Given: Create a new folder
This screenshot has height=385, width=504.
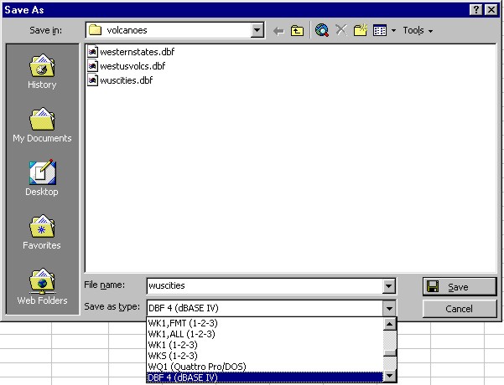Looking at the screenshot, I should tap(361, 30).
